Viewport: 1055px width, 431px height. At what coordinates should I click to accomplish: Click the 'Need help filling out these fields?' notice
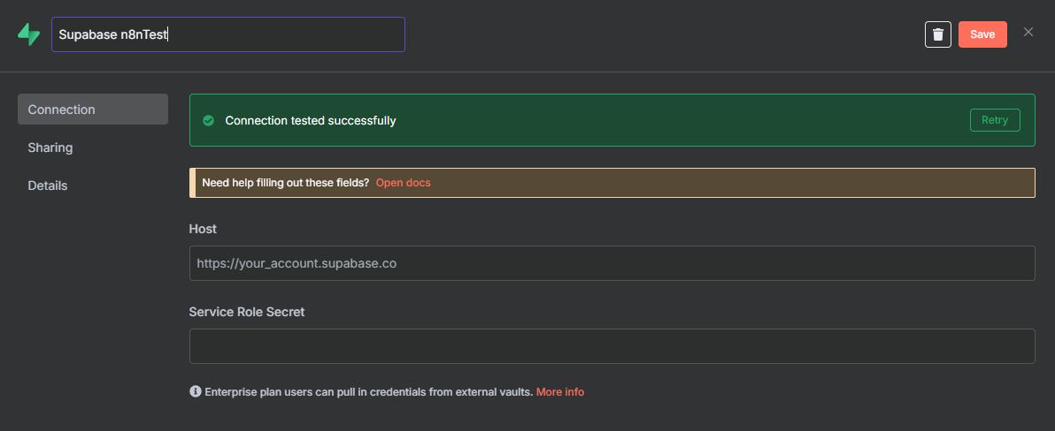pos(285,183)
